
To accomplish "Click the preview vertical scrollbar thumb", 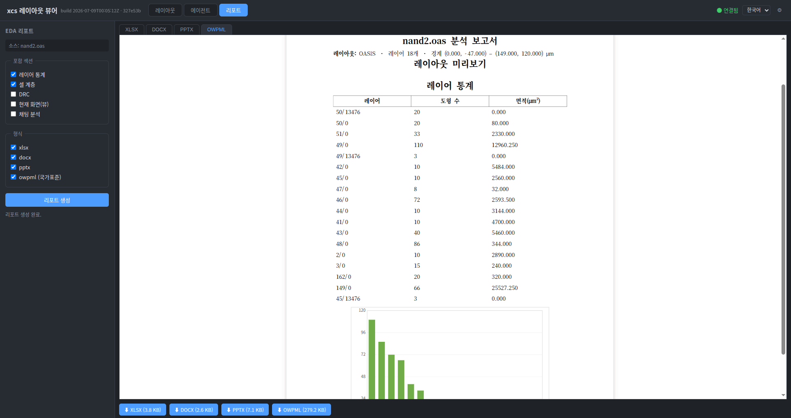I will pyautogui.click(x=783, y=219).
